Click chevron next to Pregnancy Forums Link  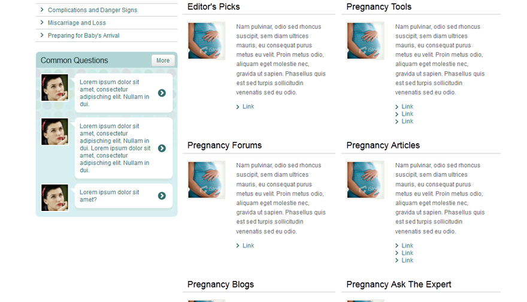tap(238, 246)
